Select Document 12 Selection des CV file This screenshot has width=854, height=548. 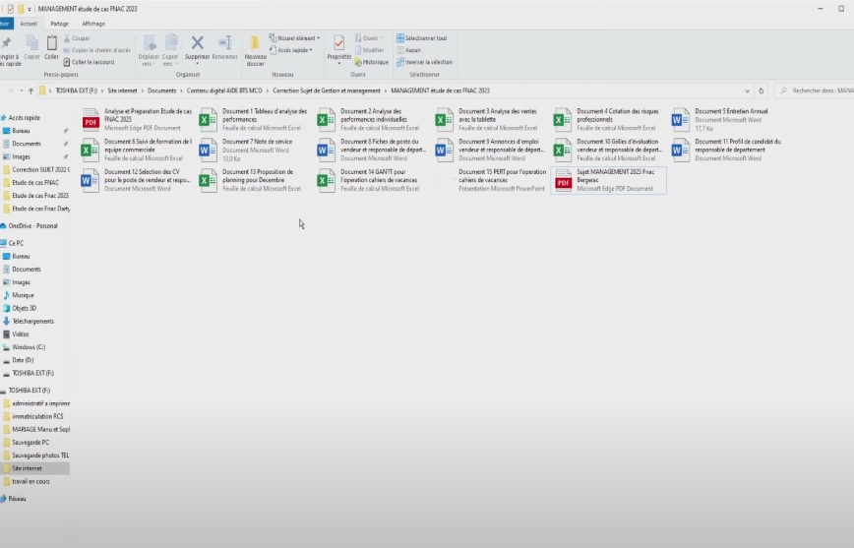138,180
